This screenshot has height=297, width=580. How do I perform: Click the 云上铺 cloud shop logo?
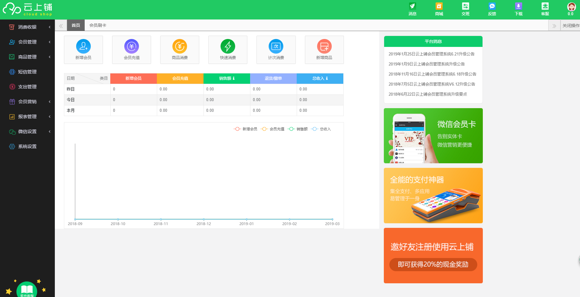tap(27, 9)
